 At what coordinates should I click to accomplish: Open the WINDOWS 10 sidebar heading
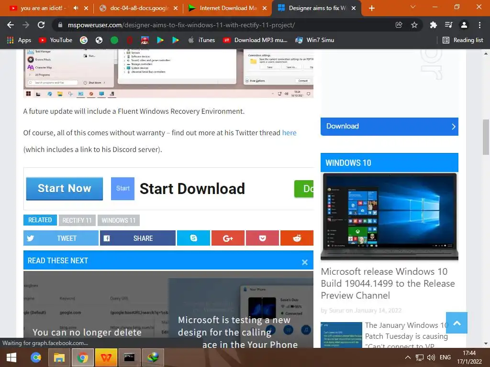tap(348, 163)
